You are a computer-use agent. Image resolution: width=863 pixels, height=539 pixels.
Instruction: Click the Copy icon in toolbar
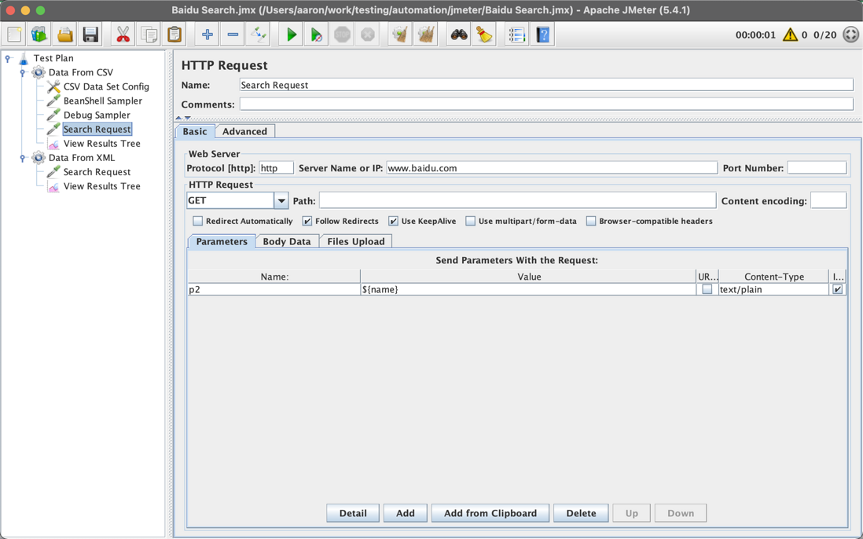pyautogui.click(x=149, y=35)
